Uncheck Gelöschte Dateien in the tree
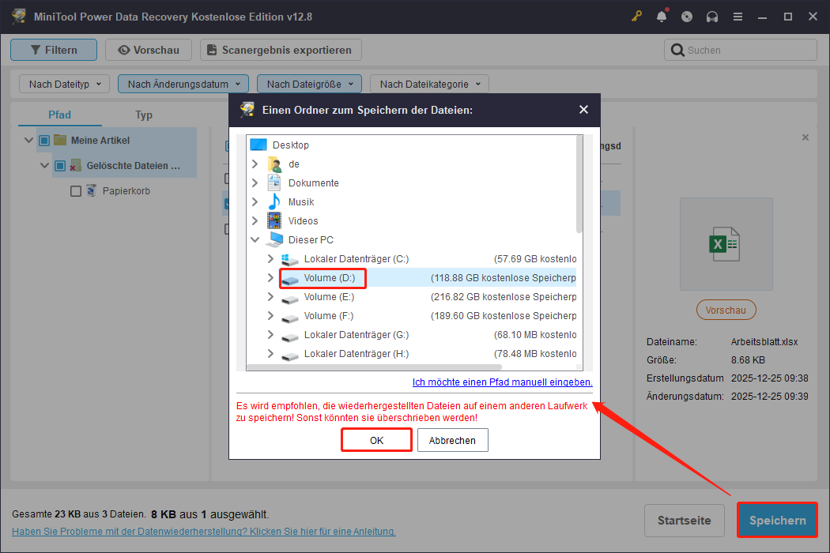830x553 pixels. tap(60, 165)
